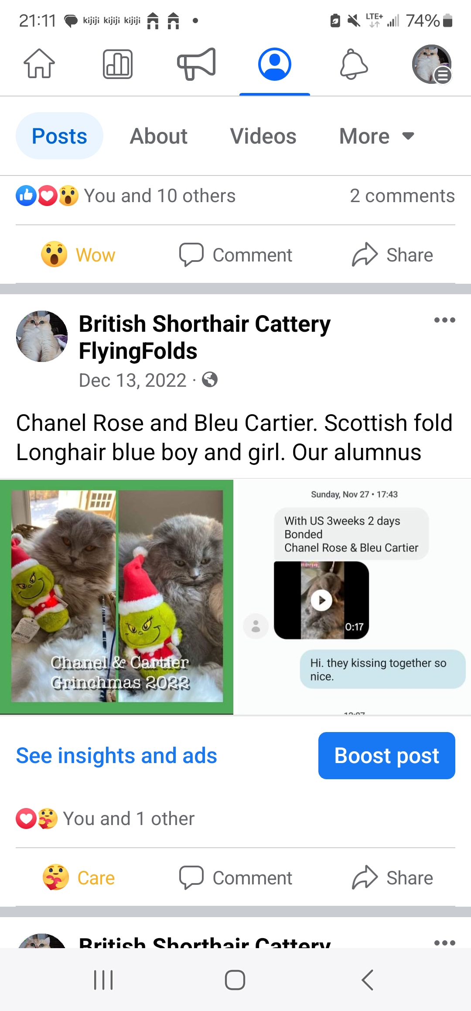Open the page insights bar chart icon

pos(118,64)
